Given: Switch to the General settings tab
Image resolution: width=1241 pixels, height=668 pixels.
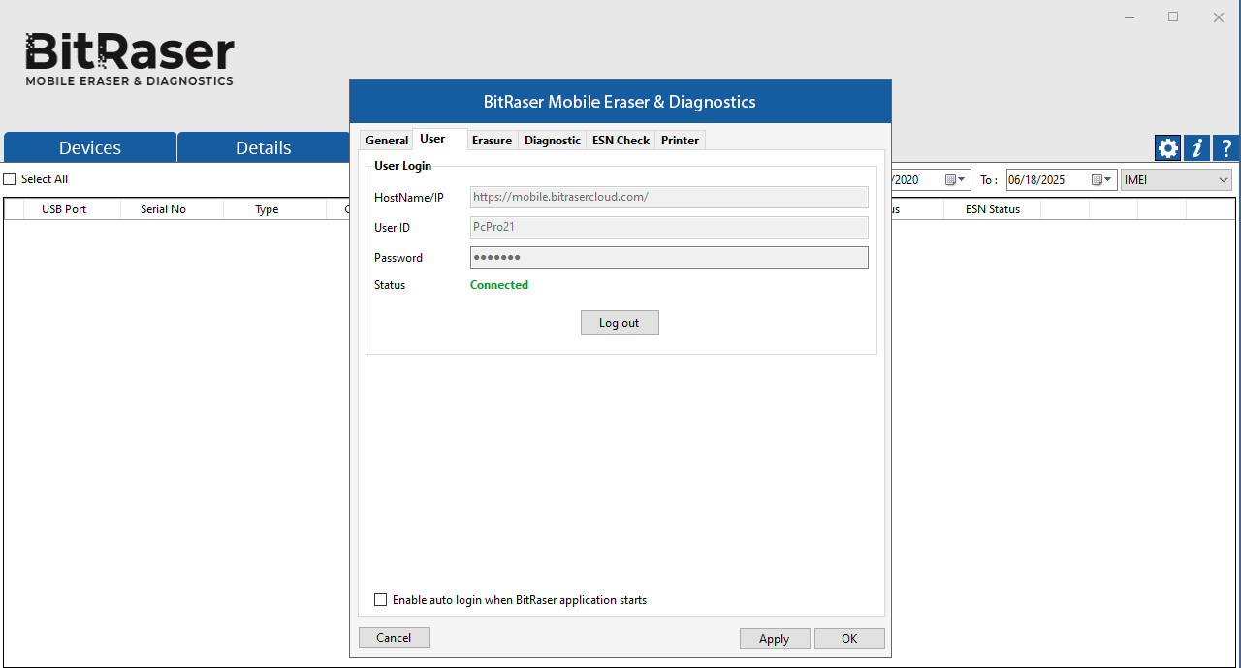Looking at the screenshot, I should (x=387, y=141).
